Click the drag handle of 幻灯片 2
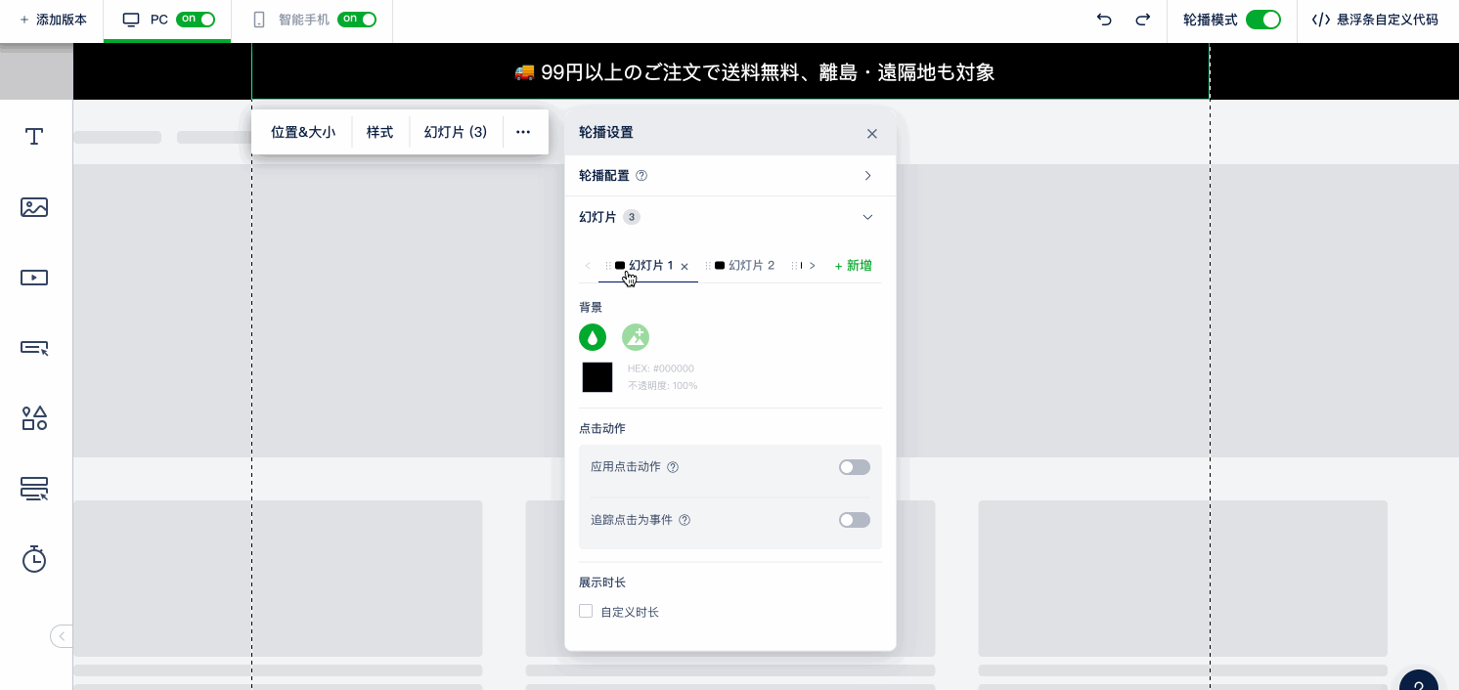Screen dimensions: 1459x690 (708, 266)
